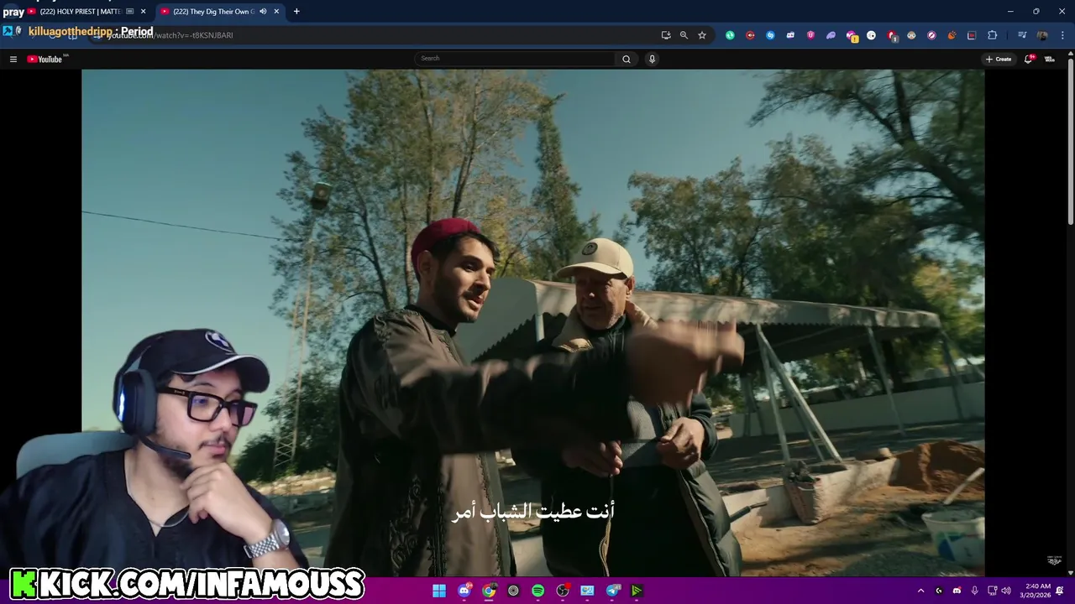Open the green triangle taskbar app
Image resolution: width=1075 pixels, height=604 pixels.
pos(637,591)
